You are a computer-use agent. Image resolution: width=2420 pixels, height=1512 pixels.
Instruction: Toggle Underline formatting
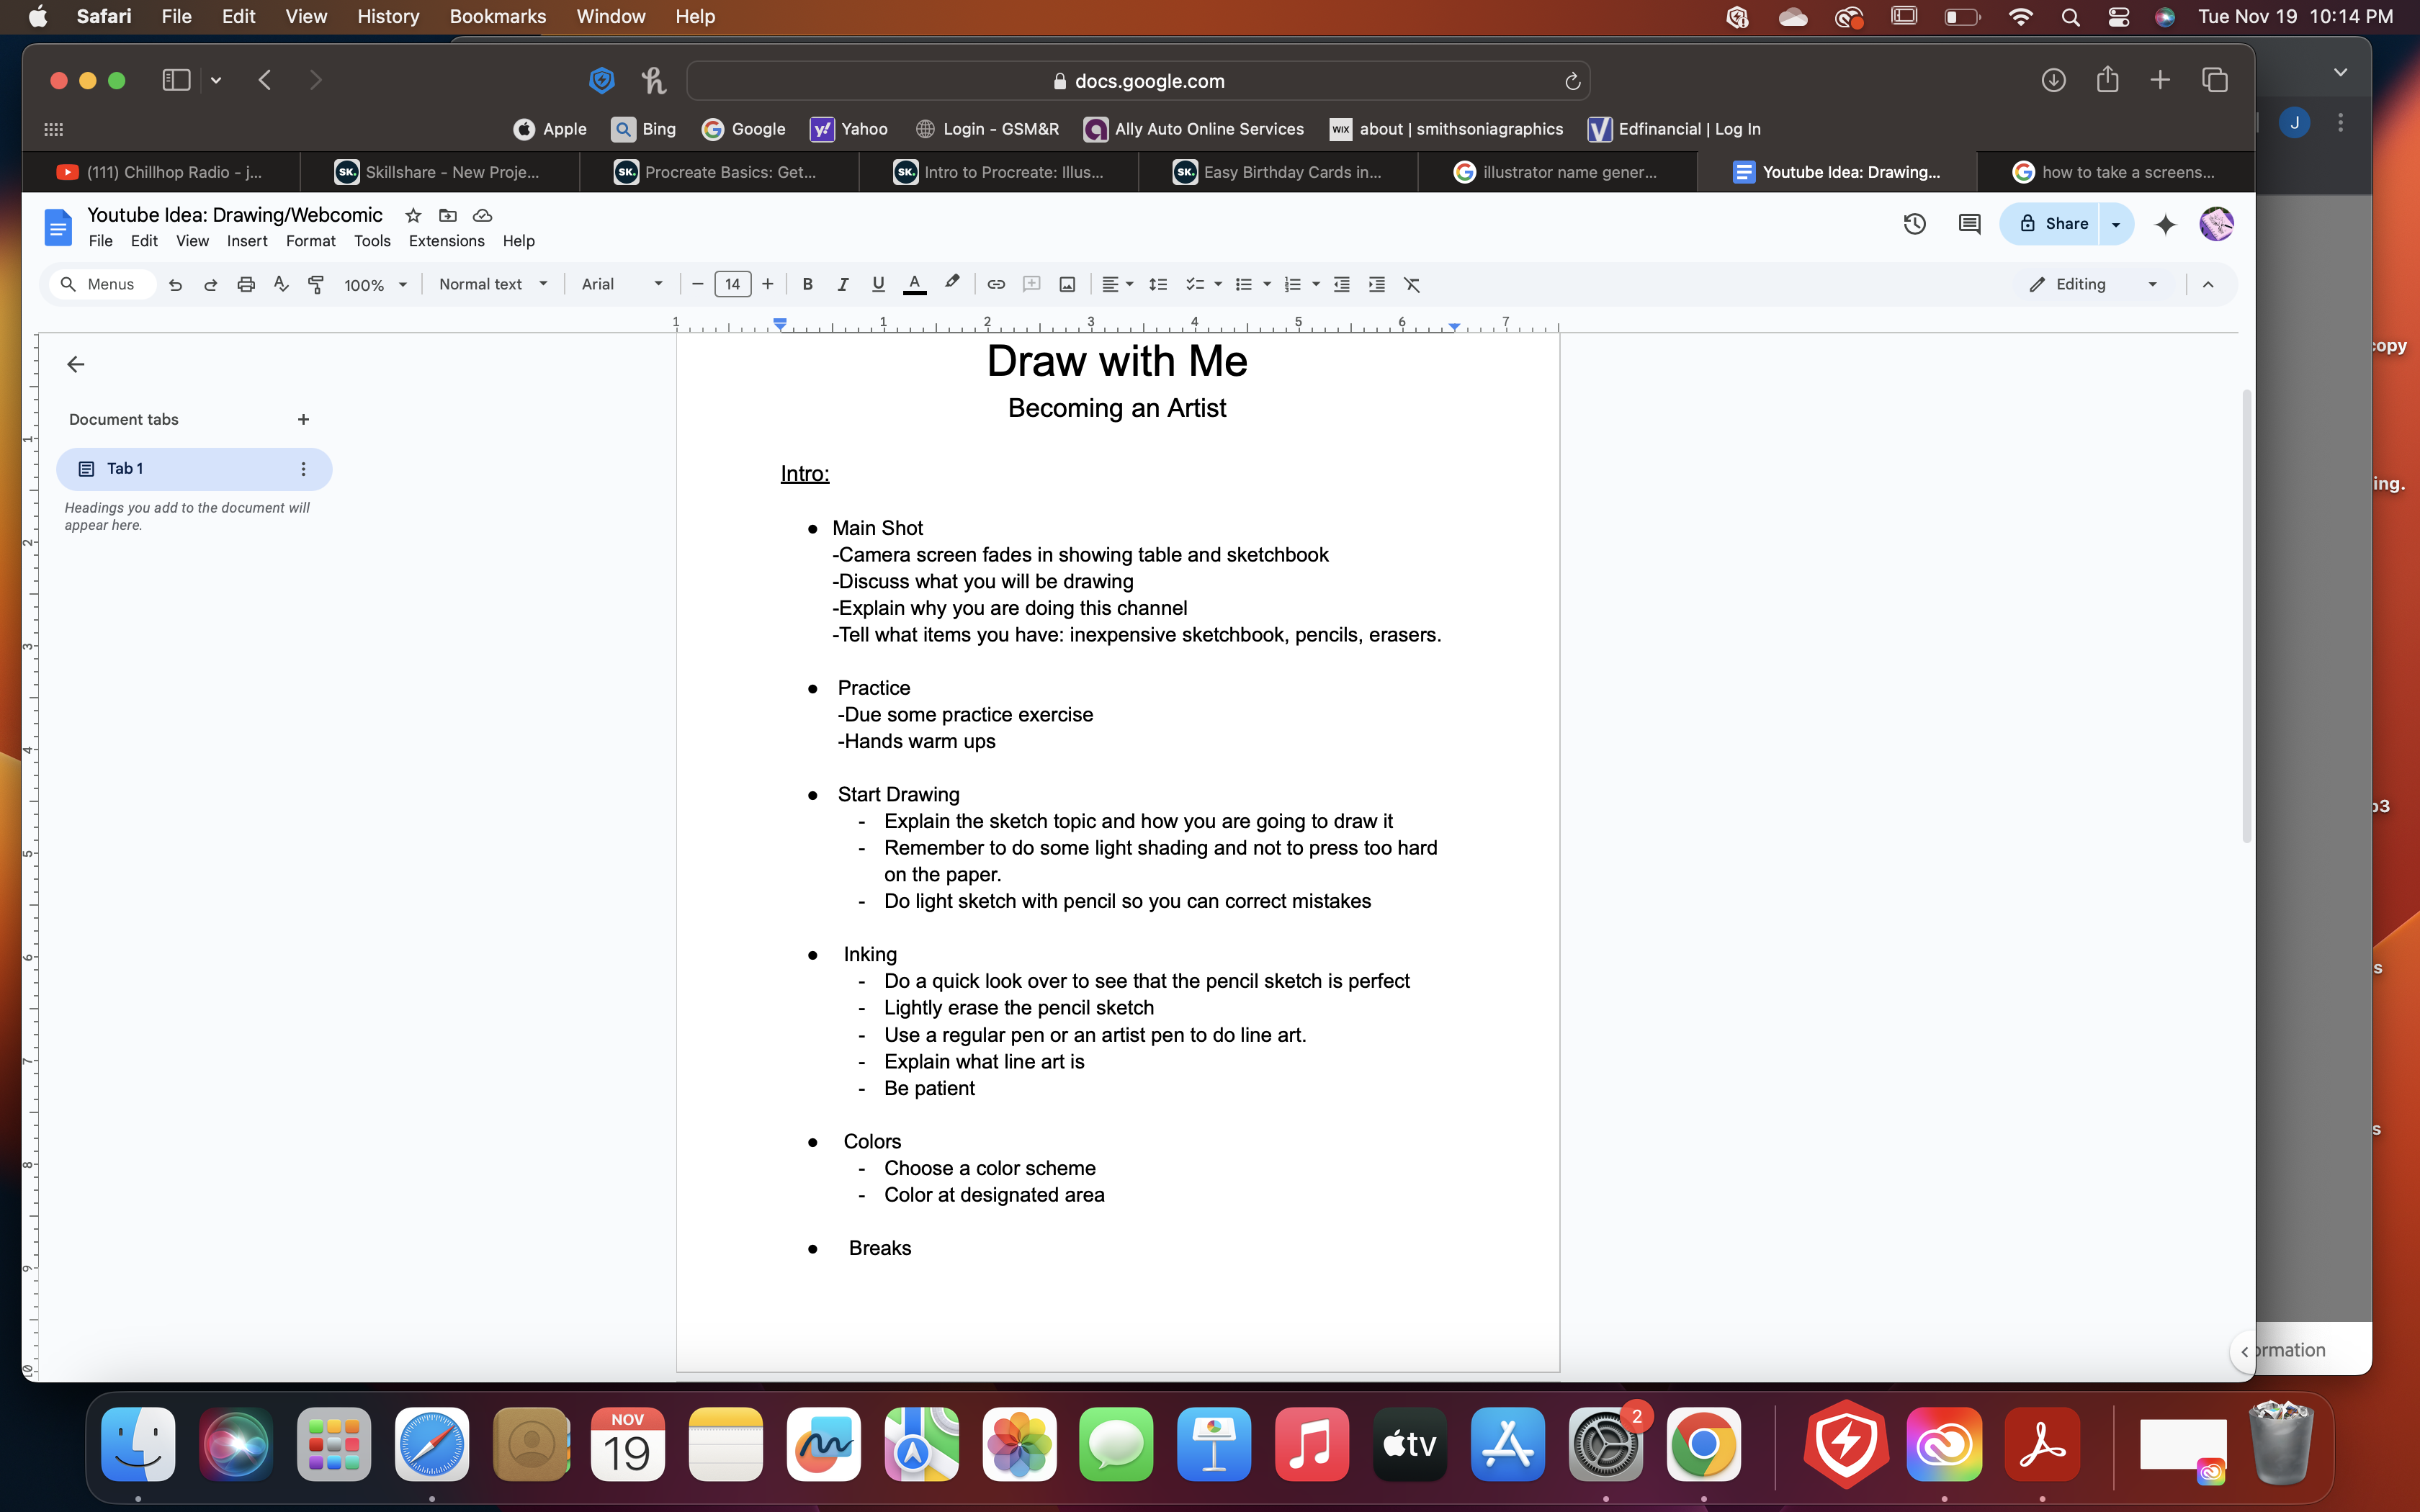878,285
